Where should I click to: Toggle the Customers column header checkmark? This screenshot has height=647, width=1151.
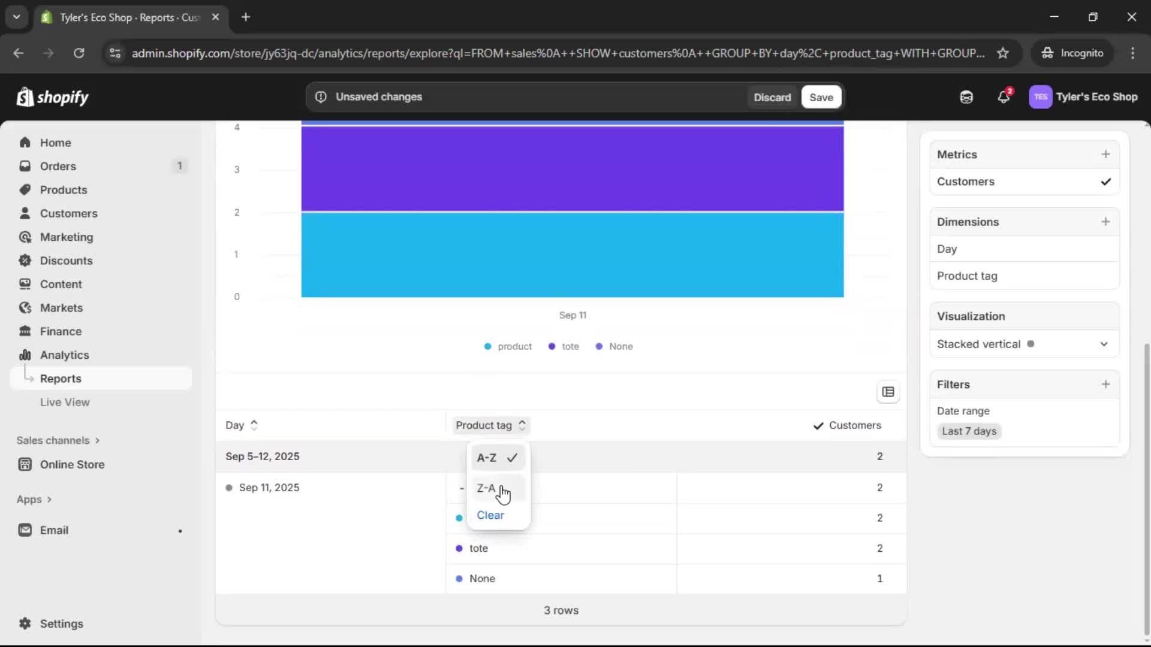click(x=819, y=425)
